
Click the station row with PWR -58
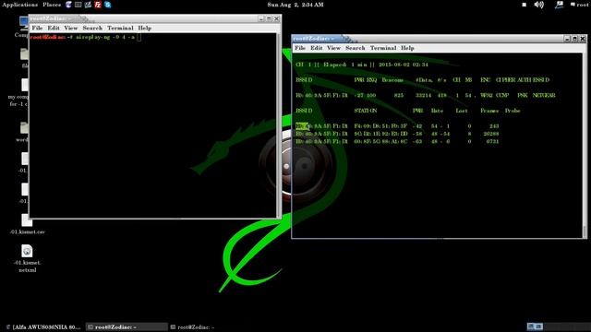click(397, 134)
